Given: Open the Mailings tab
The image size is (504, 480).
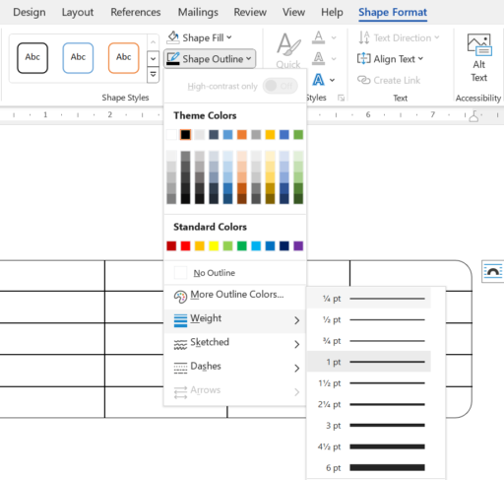Looking at the screenshot, I should pos(198,13).
